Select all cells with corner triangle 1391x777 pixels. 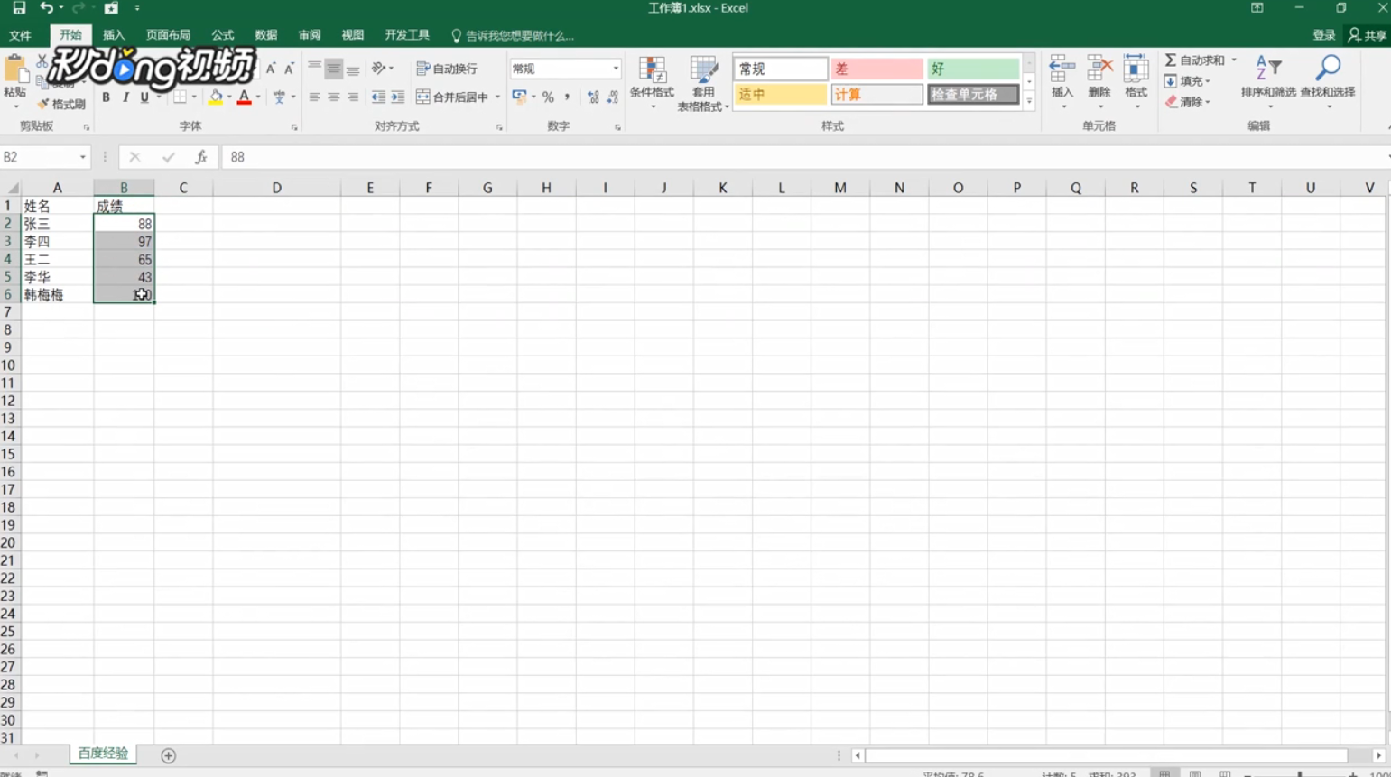point(13,188)
